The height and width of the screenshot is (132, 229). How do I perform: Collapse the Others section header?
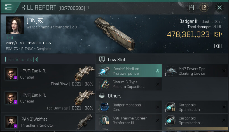(x=115, y=96)
